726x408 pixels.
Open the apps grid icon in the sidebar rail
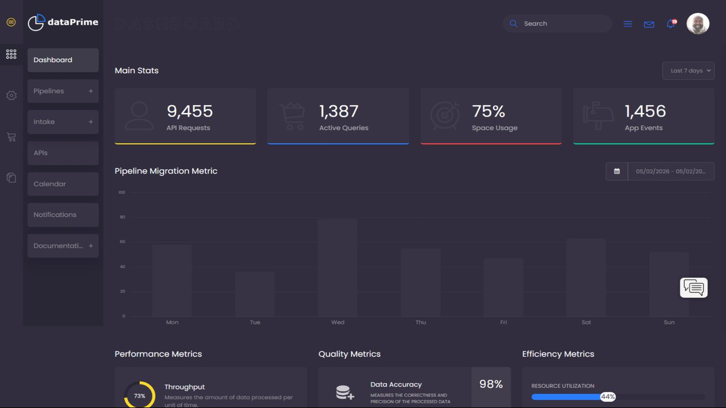pos(11,54)
